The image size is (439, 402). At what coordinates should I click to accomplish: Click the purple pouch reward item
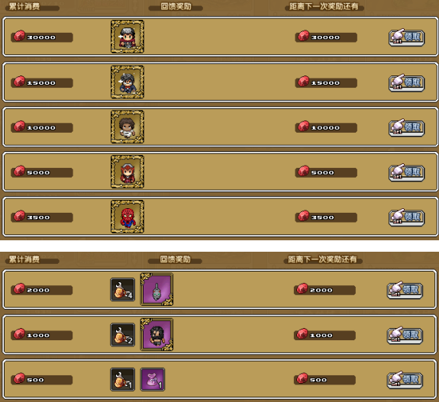point(153,379)
